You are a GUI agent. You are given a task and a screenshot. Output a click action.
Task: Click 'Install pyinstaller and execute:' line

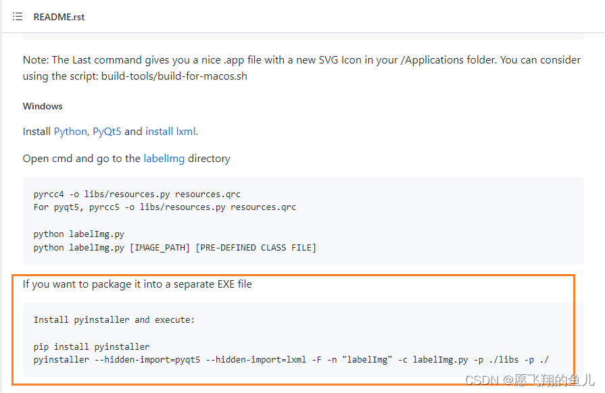(114, 320)
